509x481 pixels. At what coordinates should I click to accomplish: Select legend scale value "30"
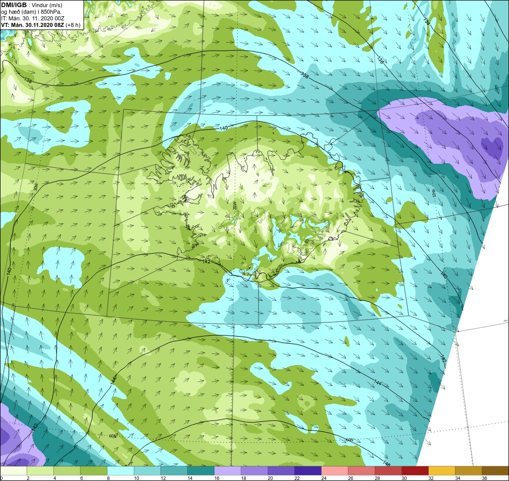(x=404, y=478)
